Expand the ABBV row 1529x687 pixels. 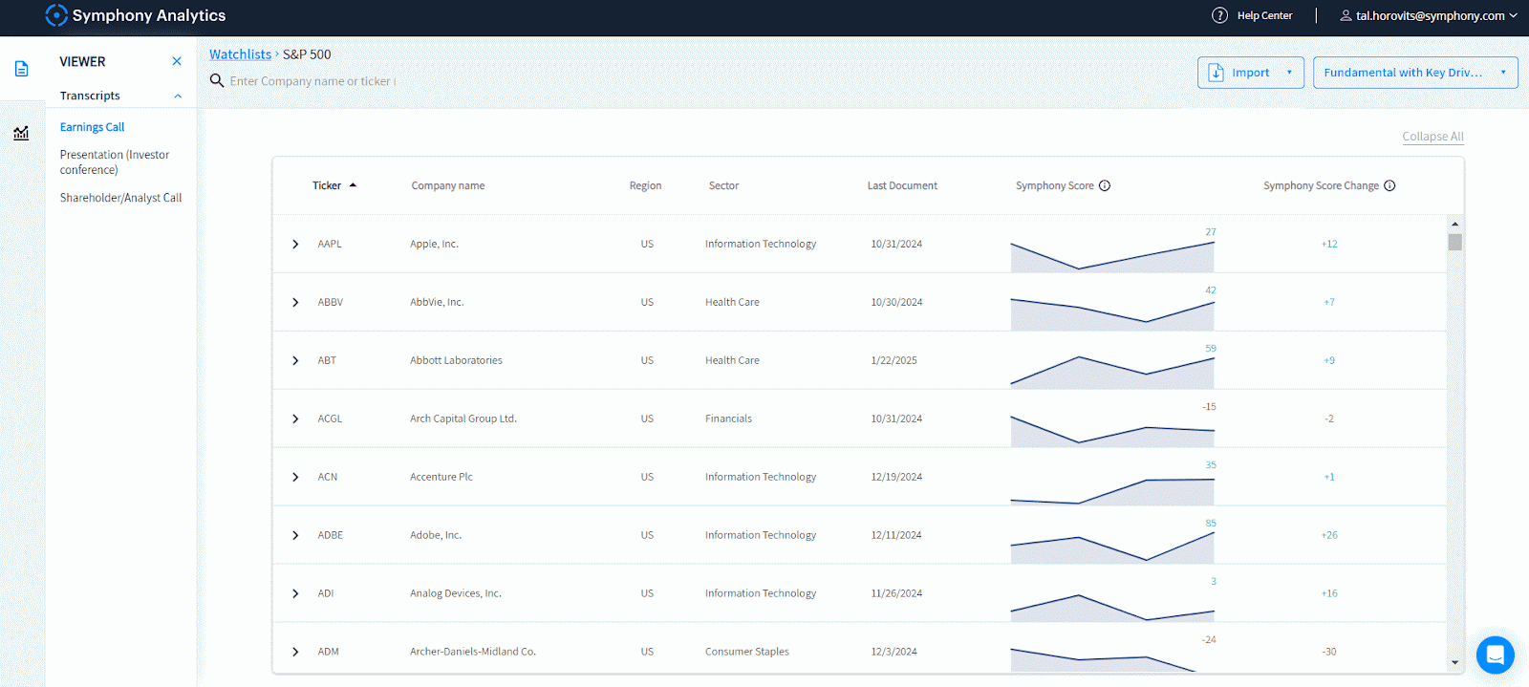coord(295,302)
